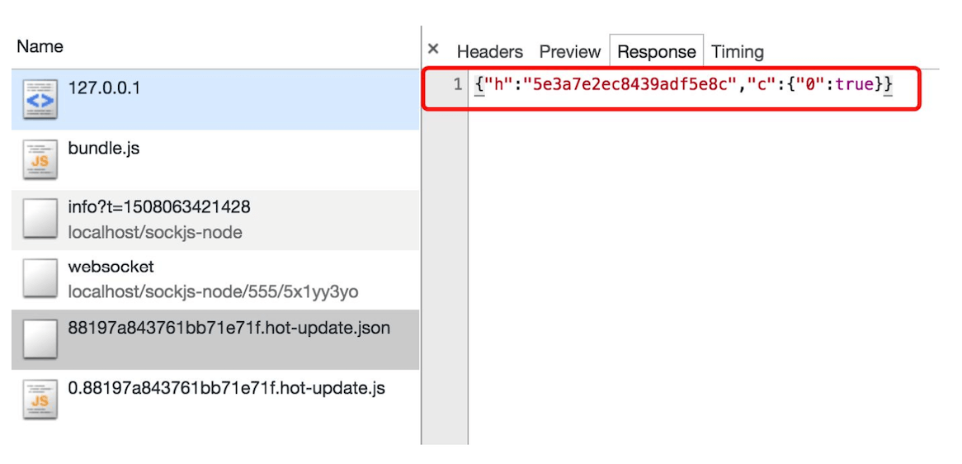Select the bundle.js request name
Image resolution: width=962 pixels, height=464 pixels.
click(x=104, y=149)
